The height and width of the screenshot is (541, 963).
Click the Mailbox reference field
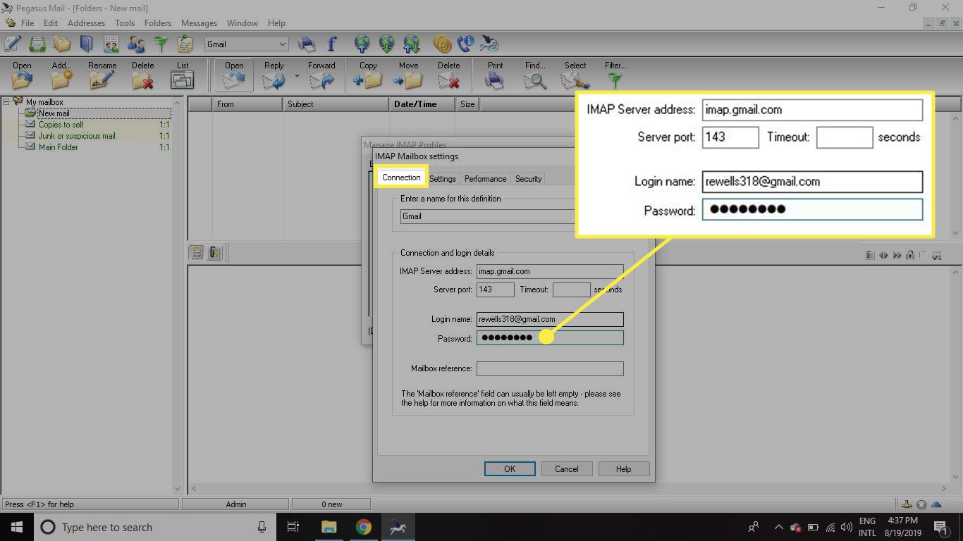pos(550,368)
